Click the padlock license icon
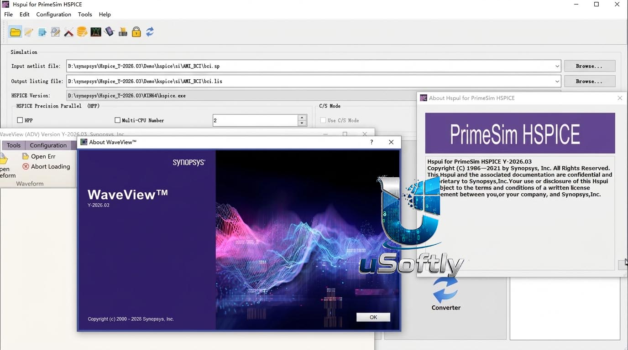Image resolution: width=628 pixels, height=350 pixels. coord(136,32)
